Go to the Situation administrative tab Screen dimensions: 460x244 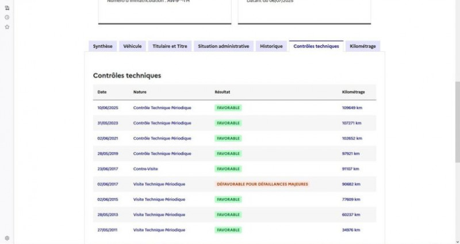pos(223,46)
